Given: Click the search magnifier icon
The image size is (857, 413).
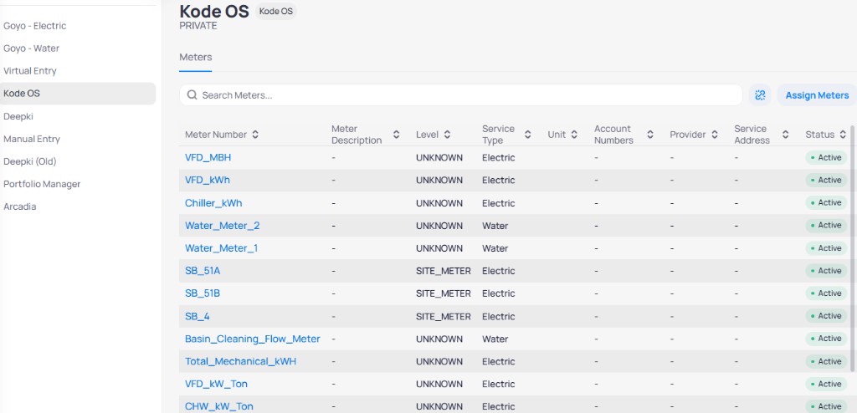Looking at the screenshot, I should pos(192,95).
